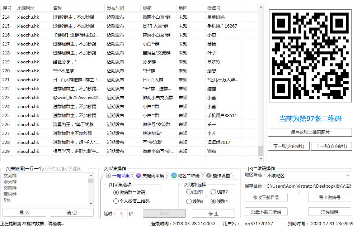Click 导出微信号 button
The width and height of the screenshot is (353, 227).
click(330, 198)
